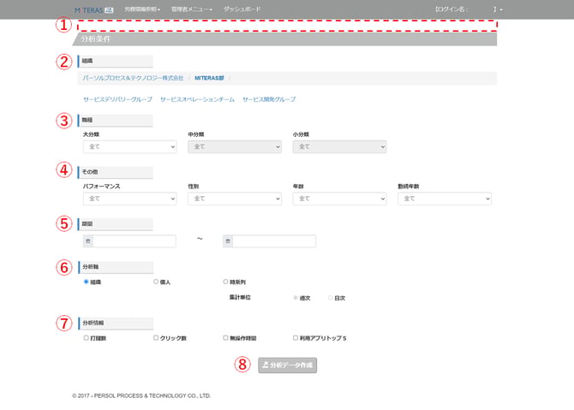
Task: Select the 時系列 analysis axis radio
Action: tap(225, 282)
